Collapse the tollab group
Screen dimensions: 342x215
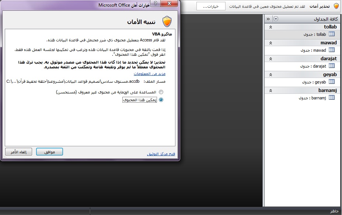coord(271,27)
